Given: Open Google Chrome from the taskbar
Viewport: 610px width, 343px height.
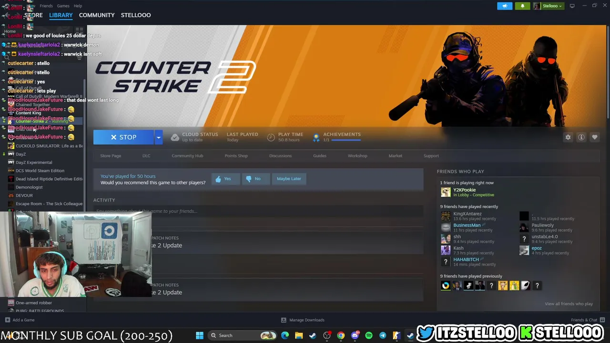Looking at the screenshot, I should coord(341,335).
